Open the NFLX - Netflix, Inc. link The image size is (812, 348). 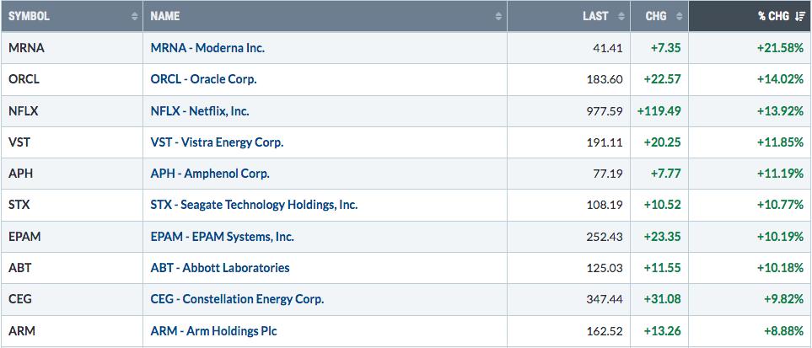[199, 111]
